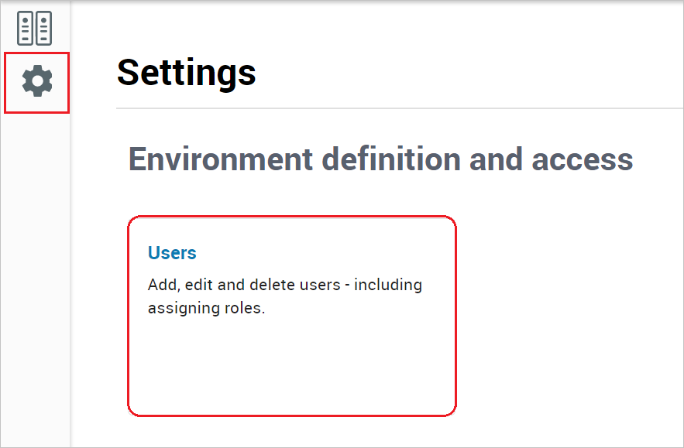Open the Settings gear icon in sidebar
The width and height of the screenshot is (684, 448).
[37, 81]
